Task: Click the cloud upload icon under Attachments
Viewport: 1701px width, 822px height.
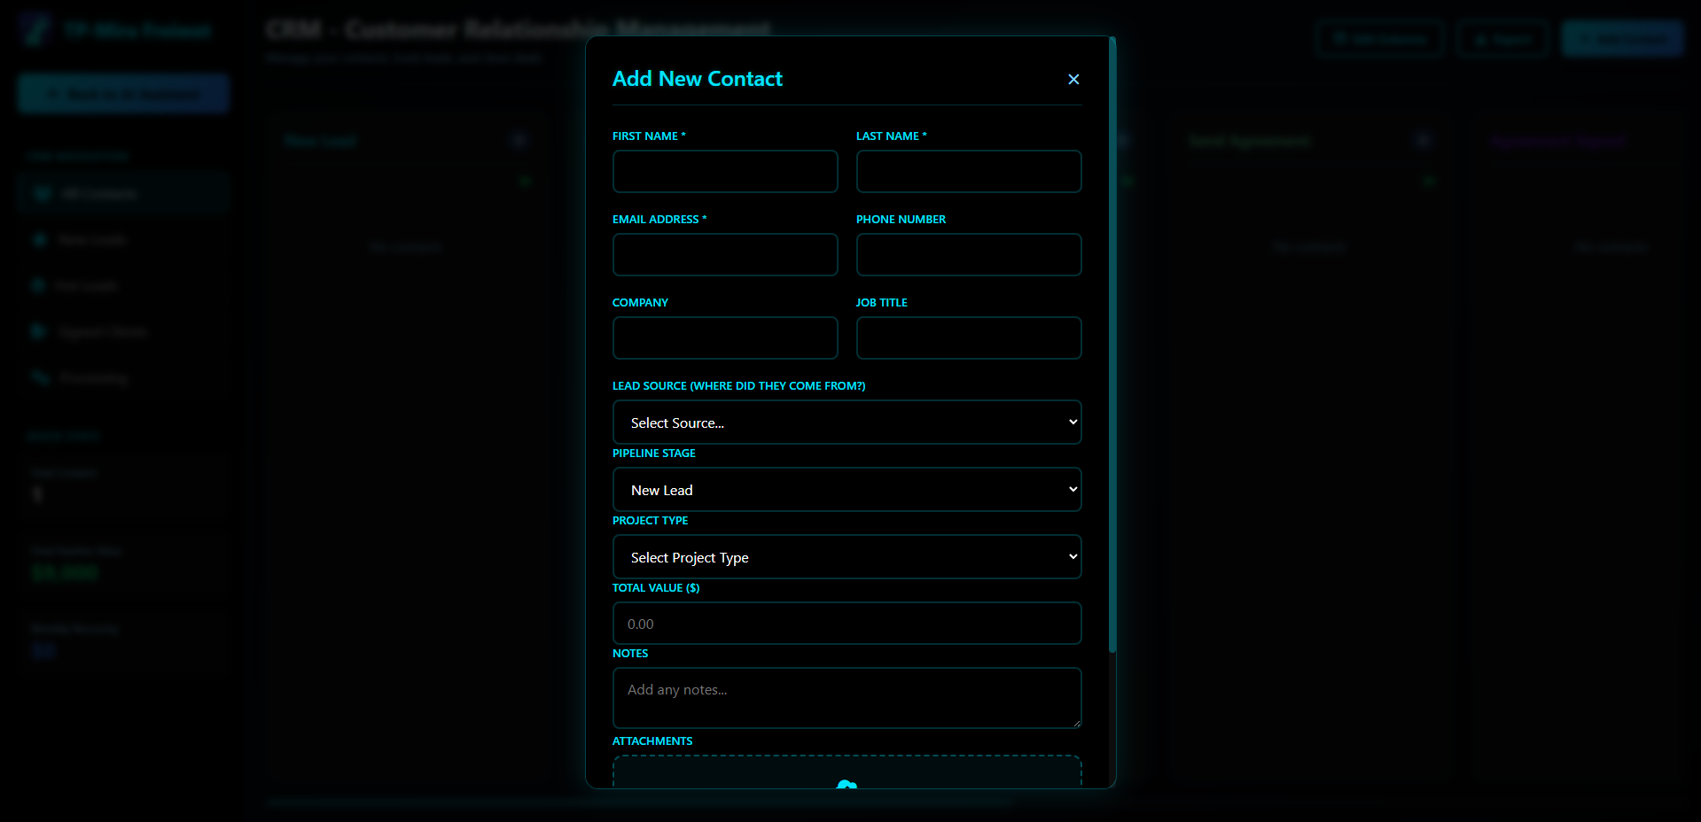Action: pyautogui.click(x=847, y=787)
